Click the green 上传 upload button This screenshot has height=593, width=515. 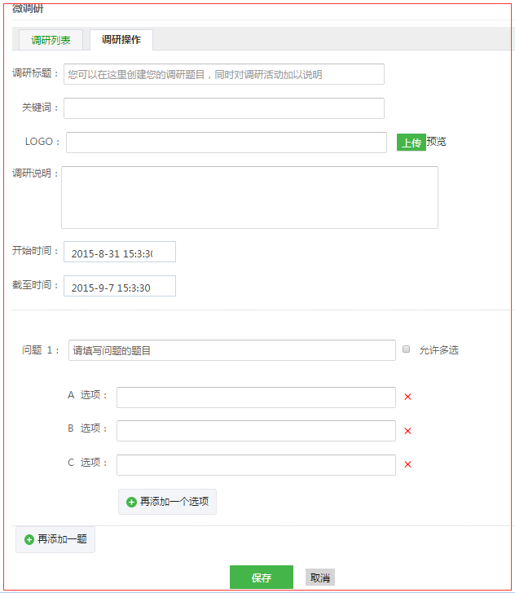click(412, 143)
